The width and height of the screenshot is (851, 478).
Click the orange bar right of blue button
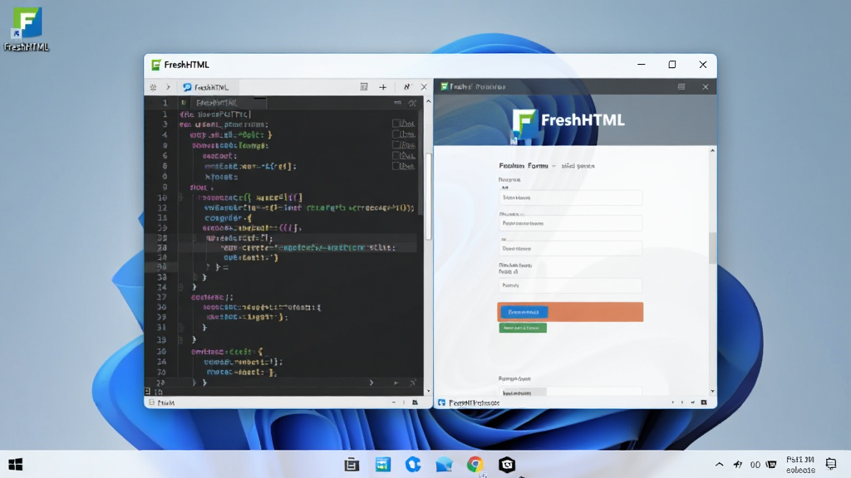tap(595, 312)
